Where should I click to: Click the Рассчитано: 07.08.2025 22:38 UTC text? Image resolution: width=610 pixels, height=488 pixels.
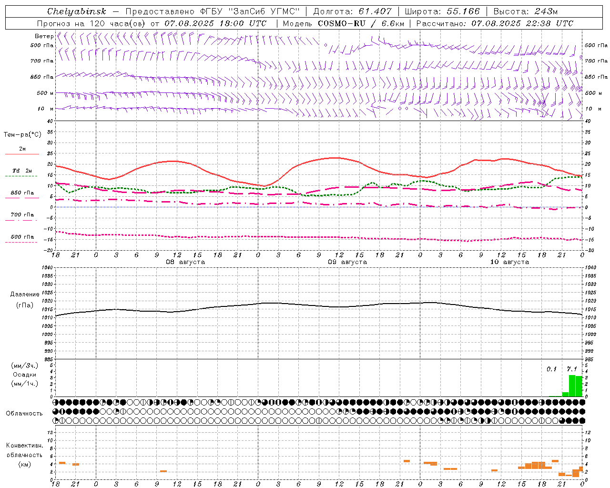coord(495,23)
